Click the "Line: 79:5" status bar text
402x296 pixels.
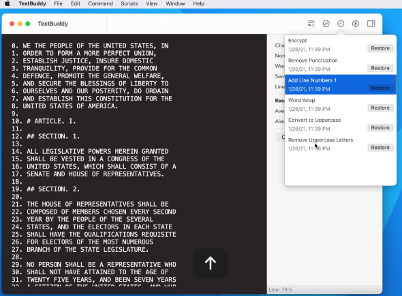[x=280, y=290]
